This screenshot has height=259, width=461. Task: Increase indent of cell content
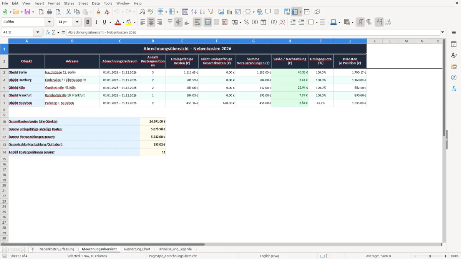(x=293, y=22)
